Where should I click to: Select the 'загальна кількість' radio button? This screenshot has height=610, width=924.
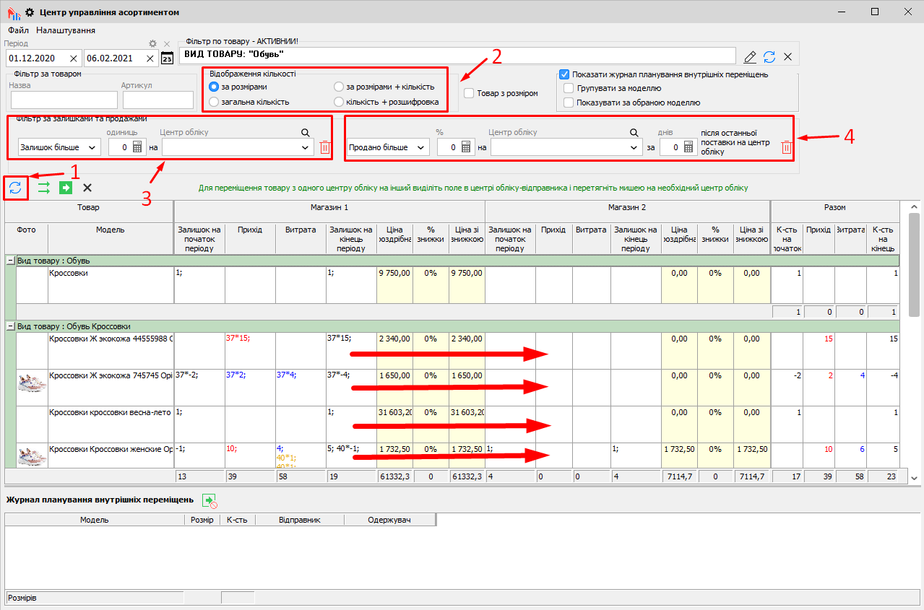pos(214,102)
